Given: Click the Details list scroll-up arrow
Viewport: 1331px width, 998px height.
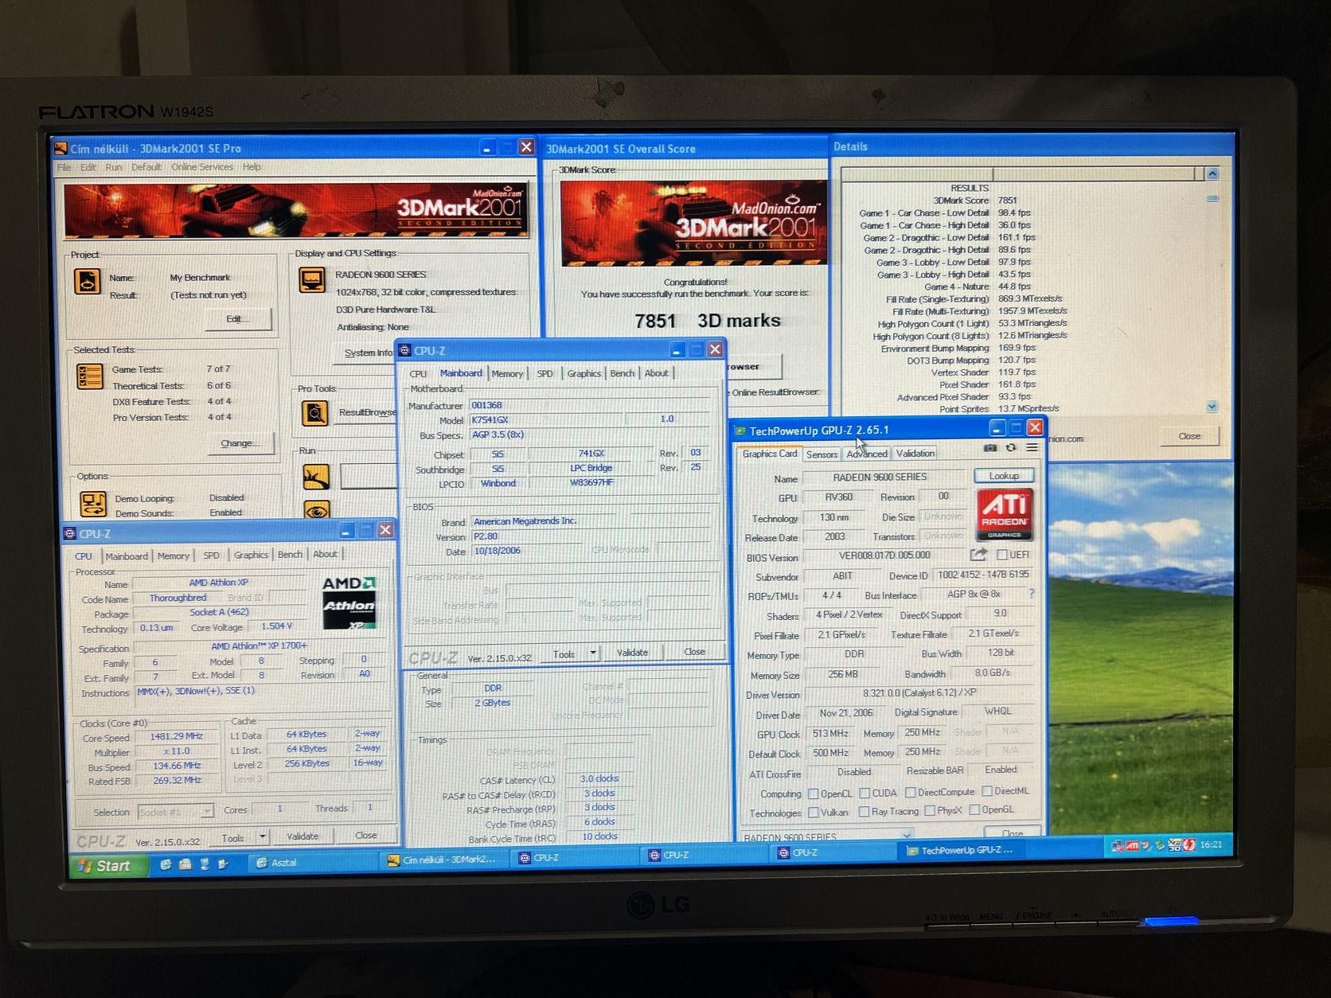Looking at the screenshot, I should click(x=1212, y=173).
